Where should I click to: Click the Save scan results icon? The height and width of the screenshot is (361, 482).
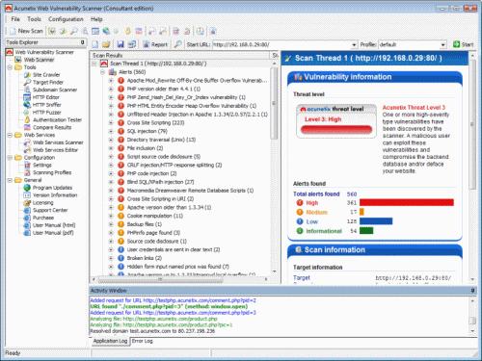pyautogui.click(x=120, y=44)
